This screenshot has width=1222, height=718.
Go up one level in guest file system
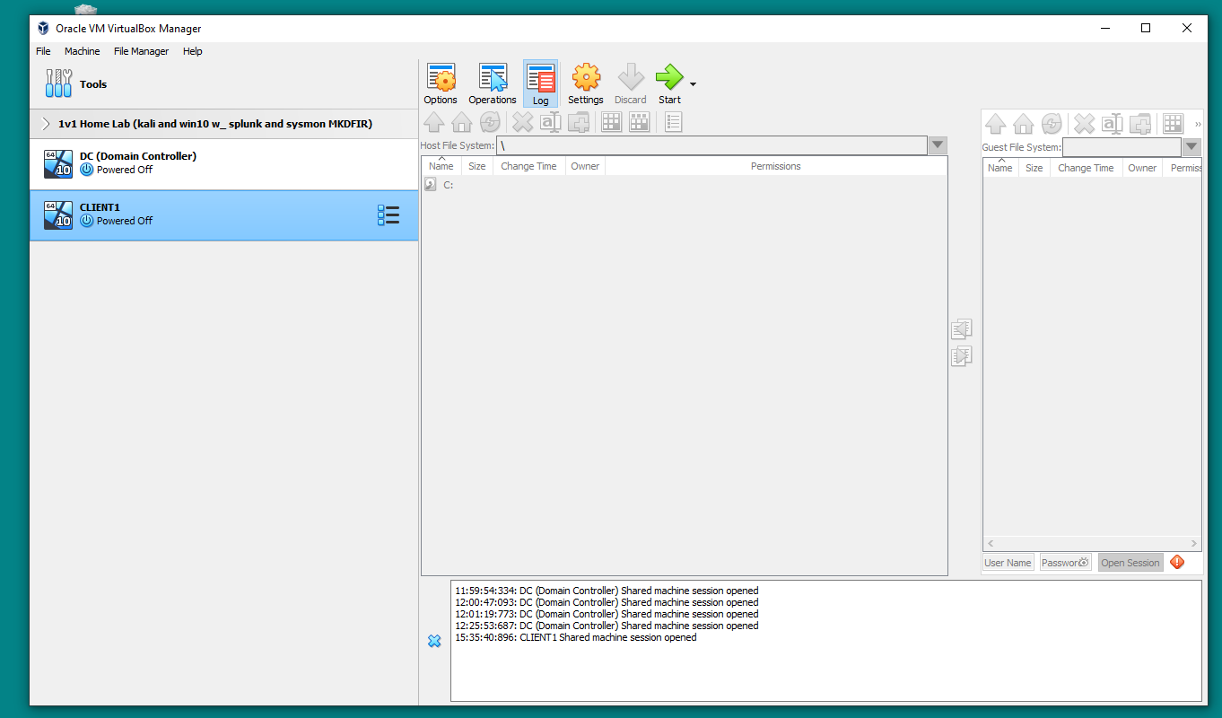coord(995,124)
